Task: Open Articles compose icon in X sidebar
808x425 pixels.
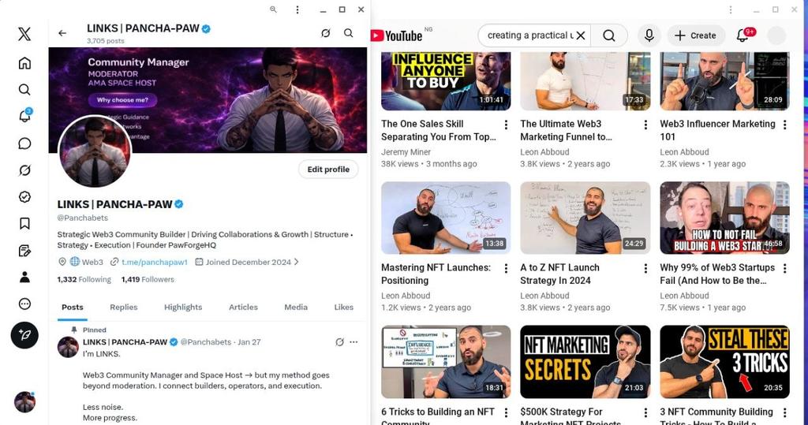Action: click(x=24, y=251)
